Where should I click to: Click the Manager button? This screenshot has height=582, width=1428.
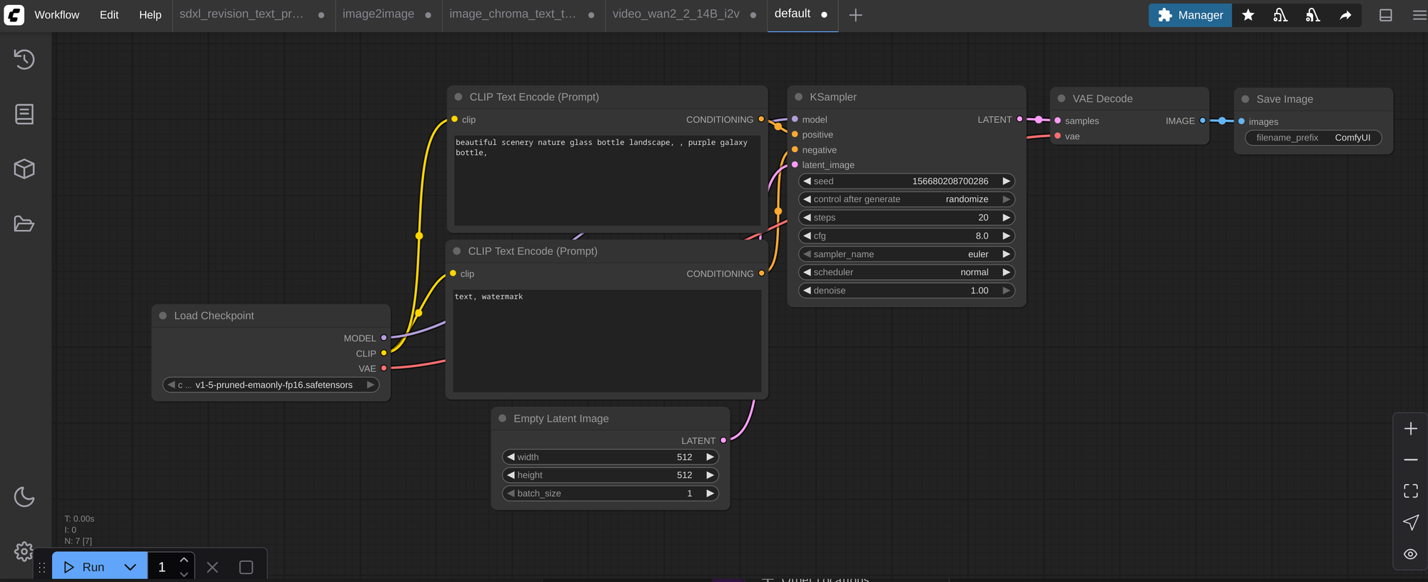tap(1190, 15)
